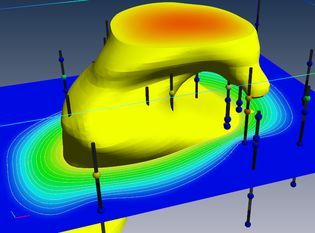The width and height of the screenshot is (315, 233).
Task: Click top blue sphere on the far-right borehole
Action: [x=309, y=64]
